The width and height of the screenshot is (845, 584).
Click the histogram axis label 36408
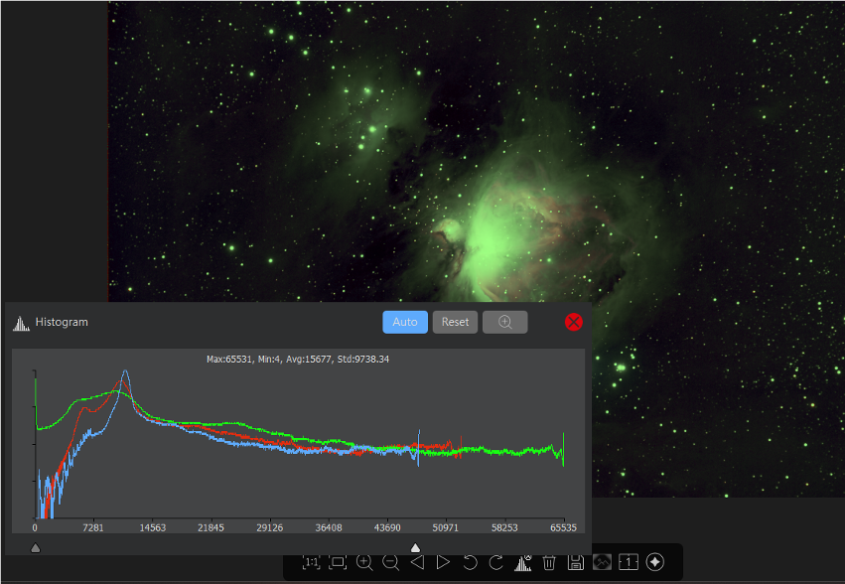(329, 527)
